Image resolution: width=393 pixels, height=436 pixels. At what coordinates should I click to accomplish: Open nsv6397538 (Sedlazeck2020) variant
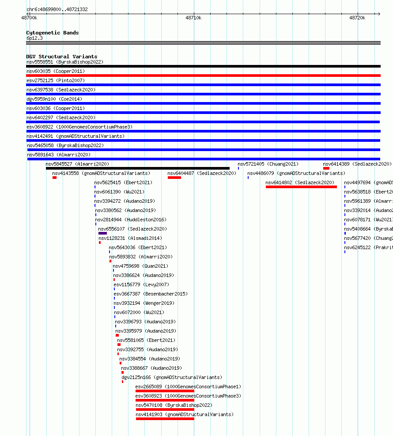point(61,90)
